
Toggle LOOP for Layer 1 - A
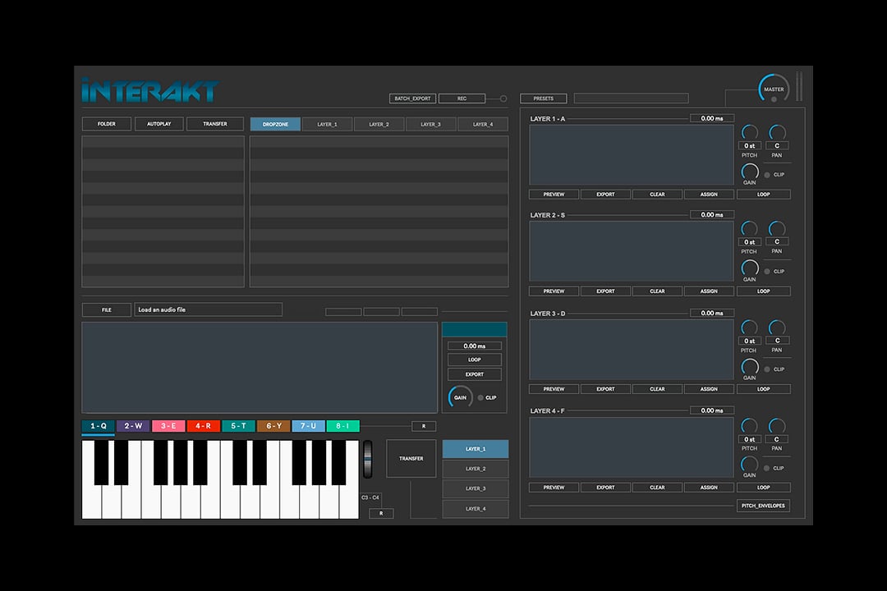pyautogui.click(x=764, y=194)
